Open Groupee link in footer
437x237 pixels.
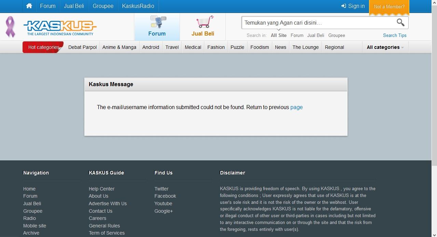[33, 211]
